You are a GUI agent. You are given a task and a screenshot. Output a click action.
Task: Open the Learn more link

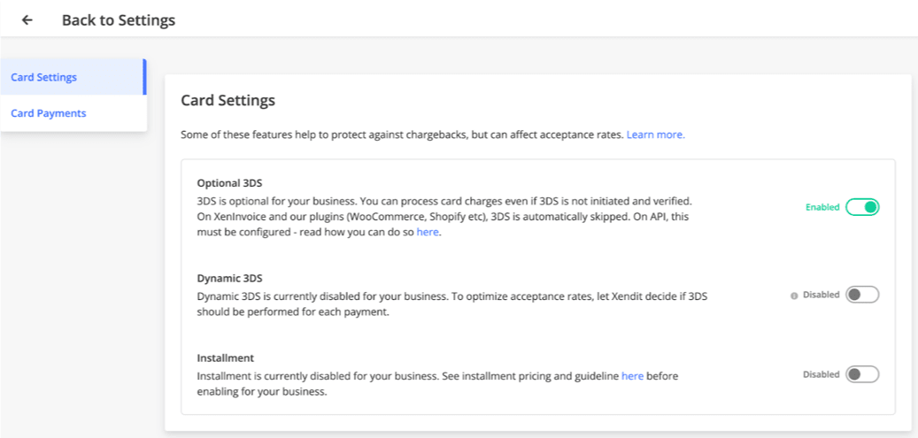(x=656, y=134)
